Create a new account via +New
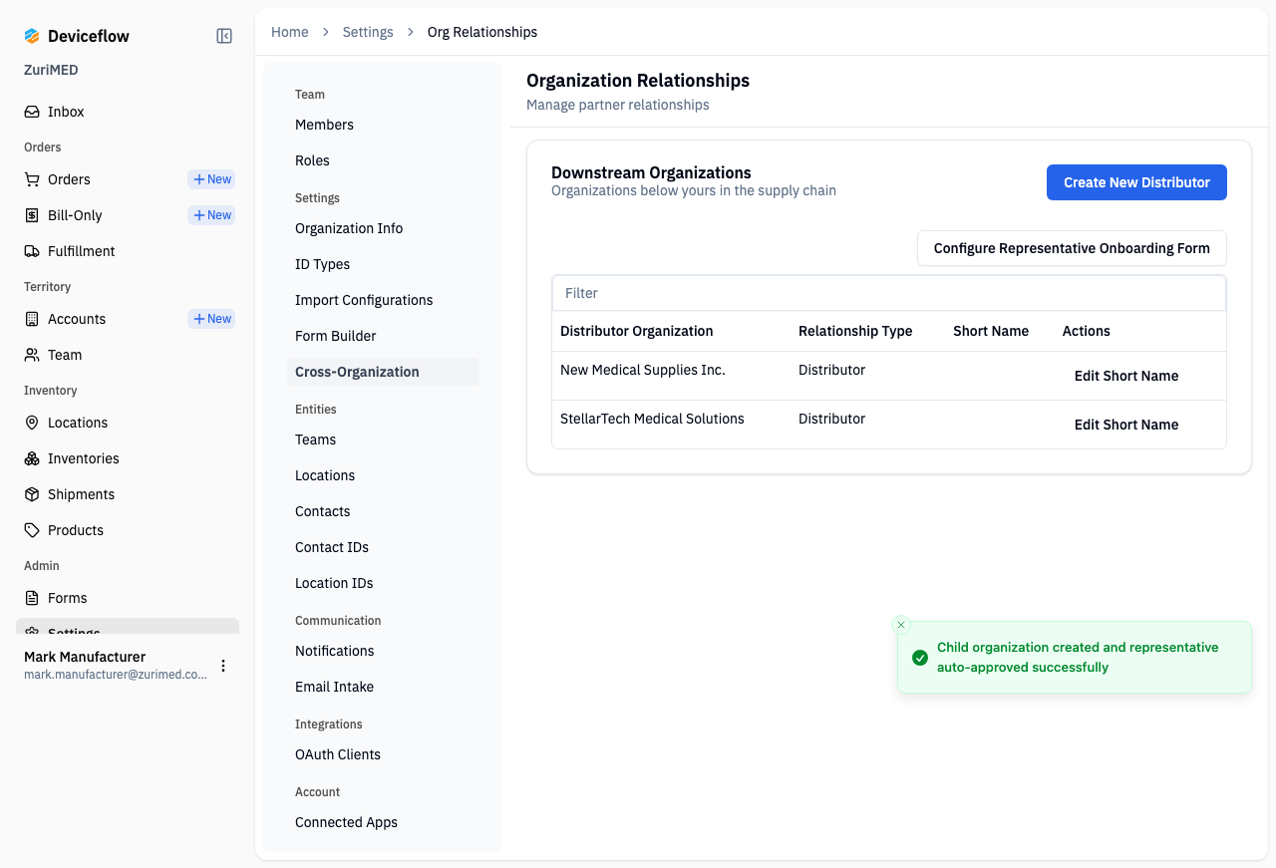This screenshot has width=1276, height=868. coord(211,319)
